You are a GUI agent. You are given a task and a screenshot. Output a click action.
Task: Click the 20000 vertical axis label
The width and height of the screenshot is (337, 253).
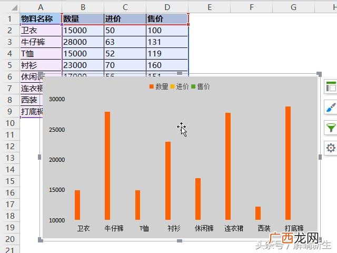57,160
